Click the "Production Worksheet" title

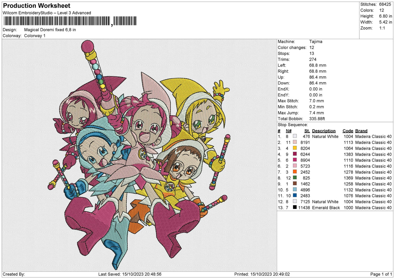click(x=37, y=6)
